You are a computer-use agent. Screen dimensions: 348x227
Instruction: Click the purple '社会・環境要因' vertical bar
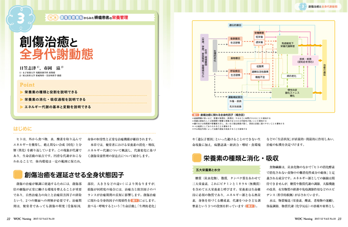coord(204,57)
